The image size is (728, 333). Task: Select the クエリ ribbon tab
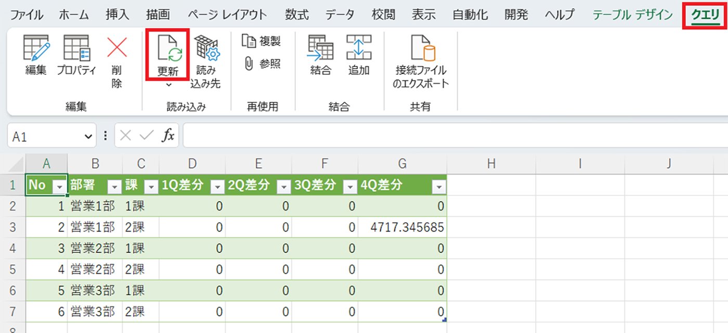(x=706, y=15)
